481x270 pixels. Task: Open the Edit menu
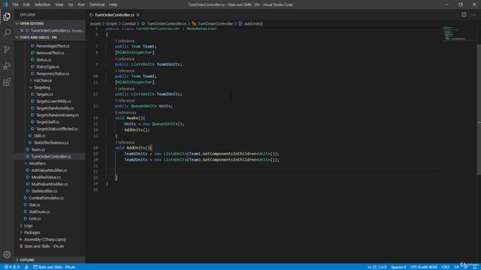[26, 4]
